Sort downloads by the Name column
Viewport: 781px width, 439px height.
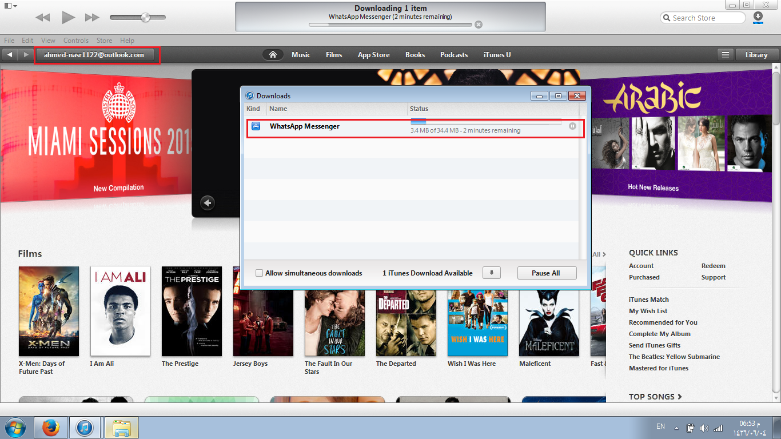tap(337, 109)
